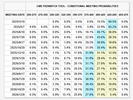Click the 38.9% cell for 2025/9/17

point(100,42)
